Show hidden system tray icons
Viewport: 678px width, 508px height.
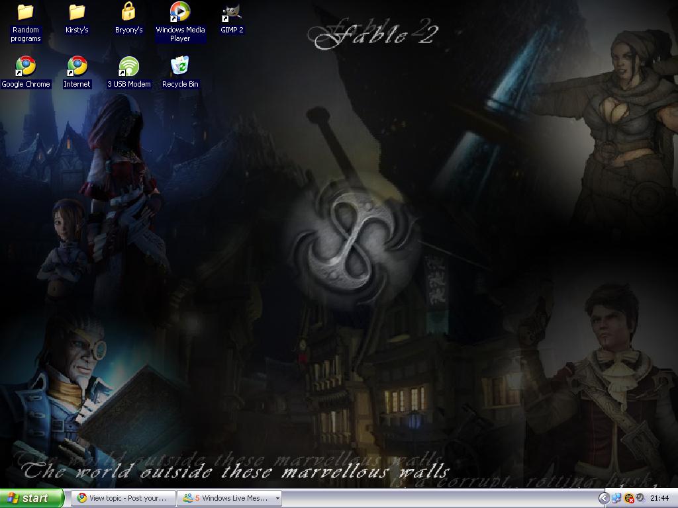604,498
